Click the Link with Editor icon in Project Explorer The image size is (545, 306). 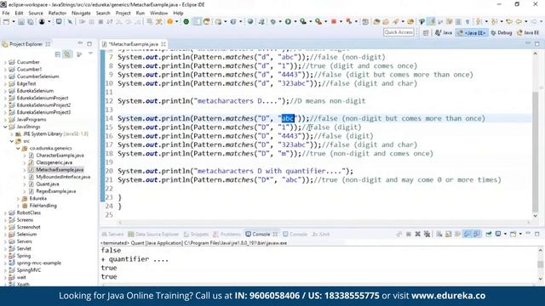[x=67, y=54]
